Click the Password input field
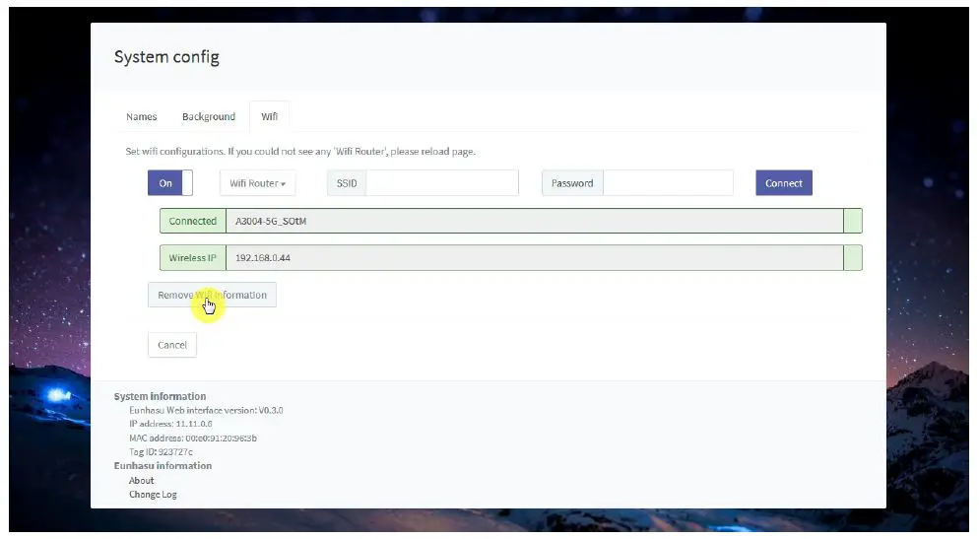 668,183
